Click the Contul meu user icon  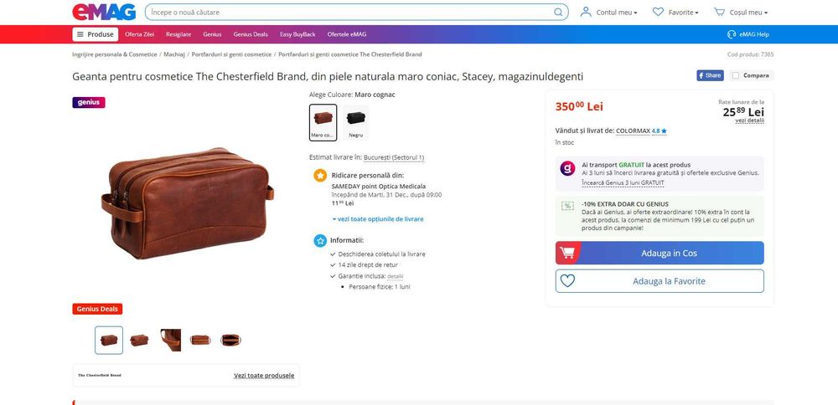(x=585, y=13)
